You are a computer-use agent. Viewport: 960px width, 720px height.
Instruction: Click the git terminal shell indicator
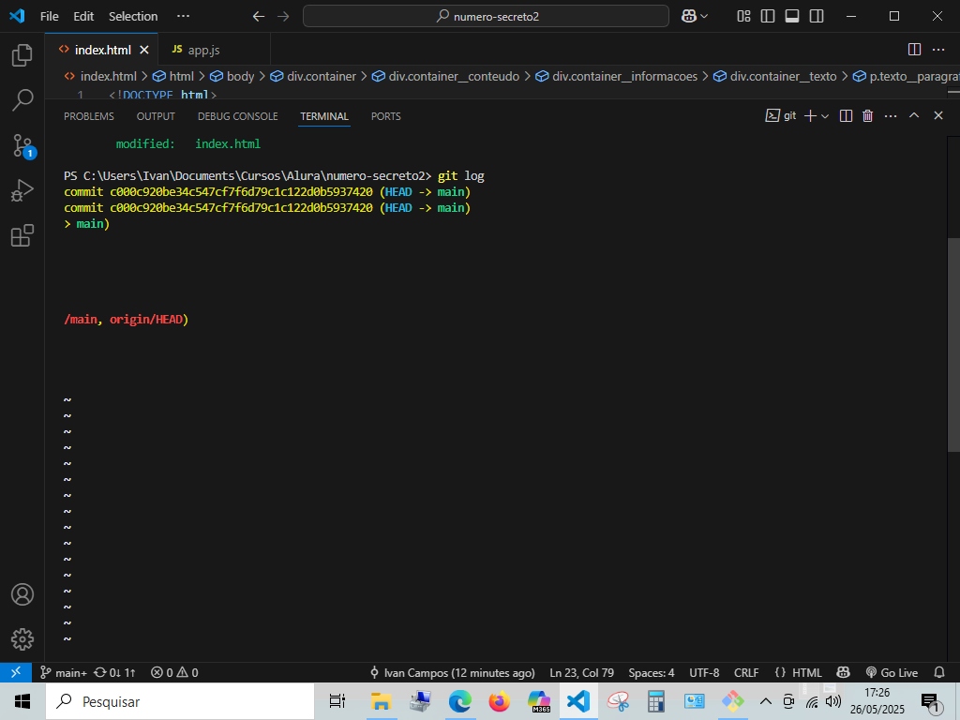(x=781, y=115)
